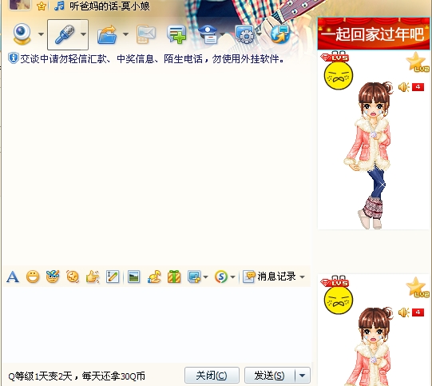Insert a picture using the image icon
Image resolution: width=432 pixels, height=386 pixels.
click(x=133, y=277)
